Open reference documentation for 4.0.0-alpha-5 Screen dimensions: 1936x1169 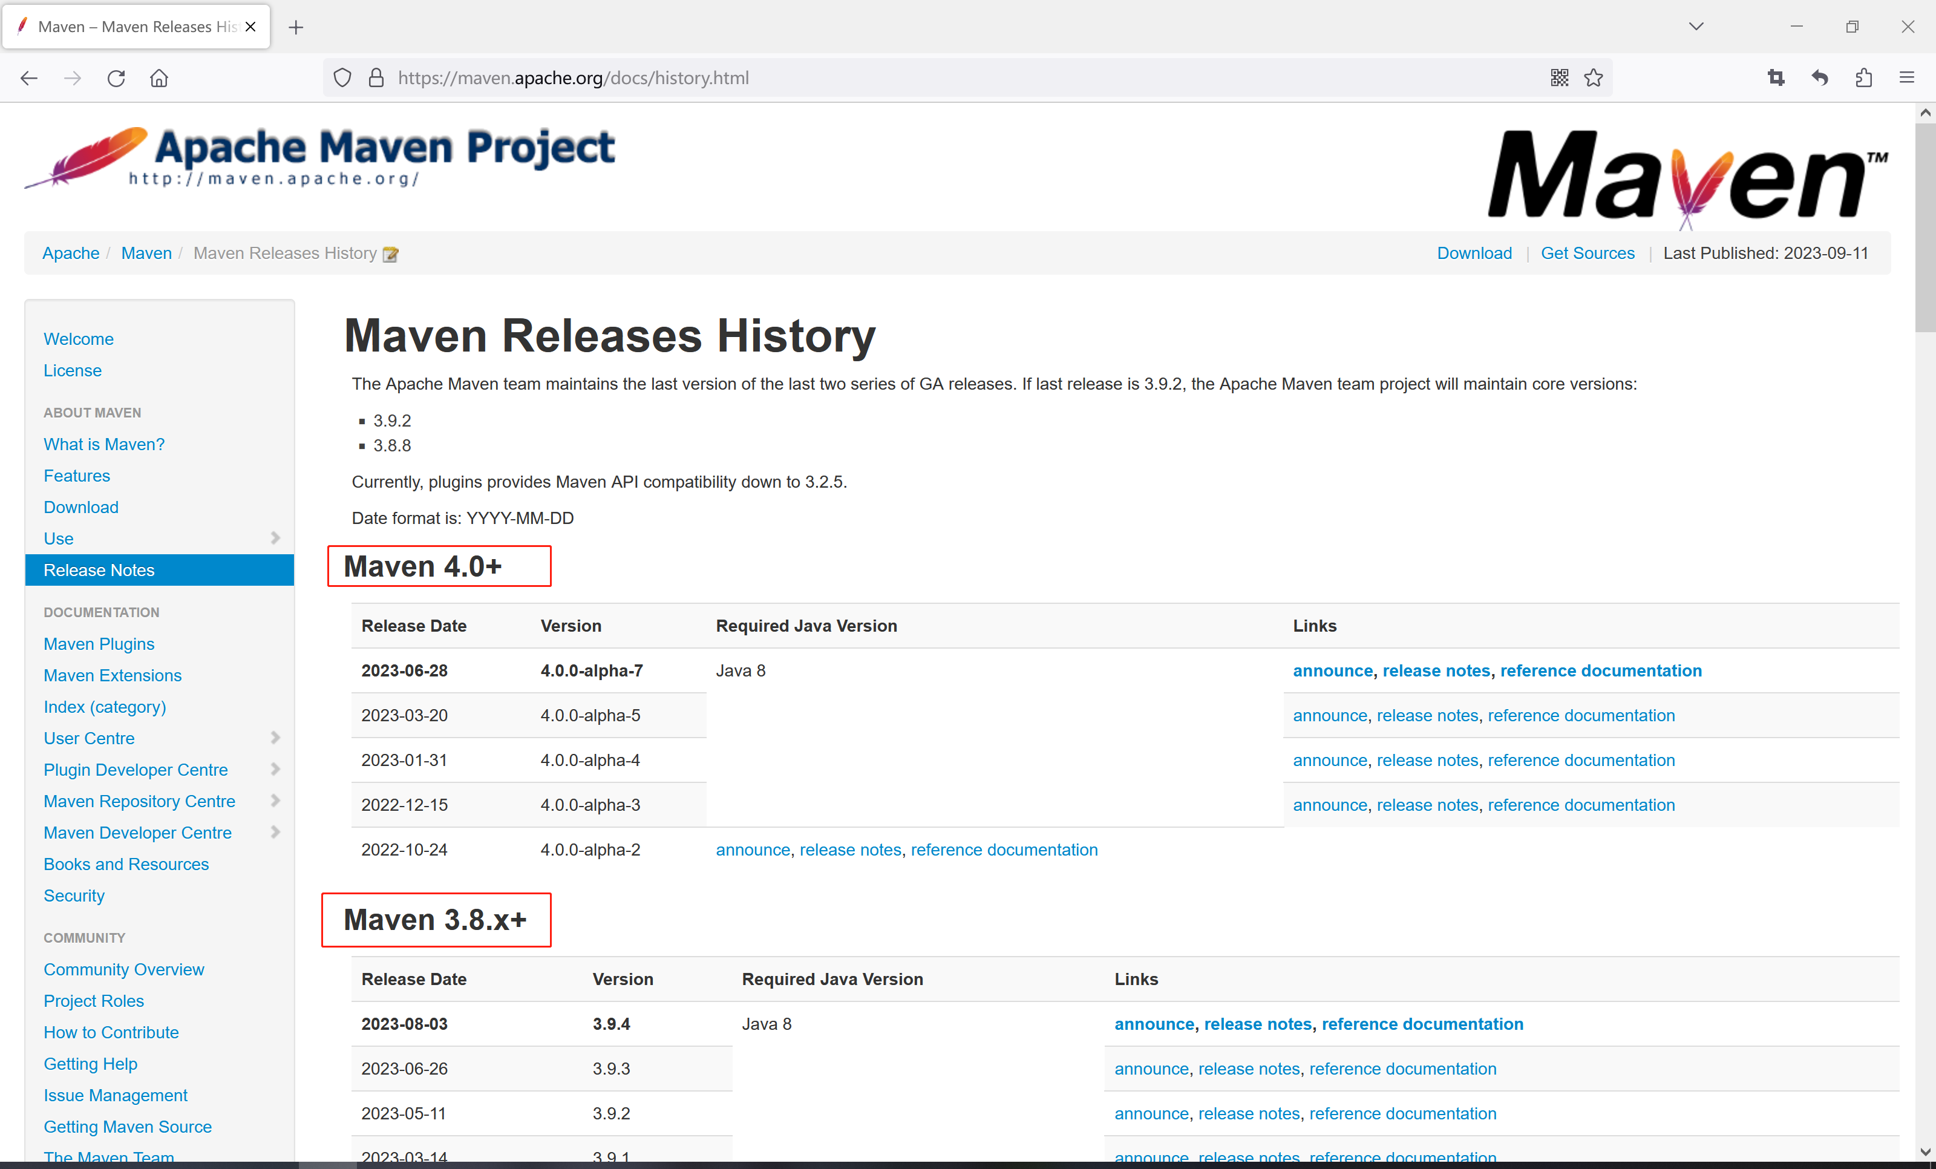1581,715
